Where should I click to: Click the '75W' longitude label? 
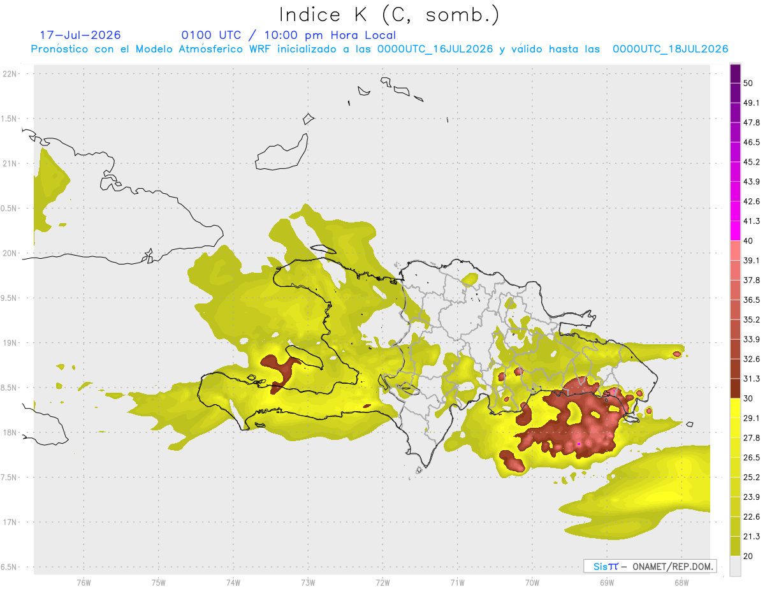point(159,582)
